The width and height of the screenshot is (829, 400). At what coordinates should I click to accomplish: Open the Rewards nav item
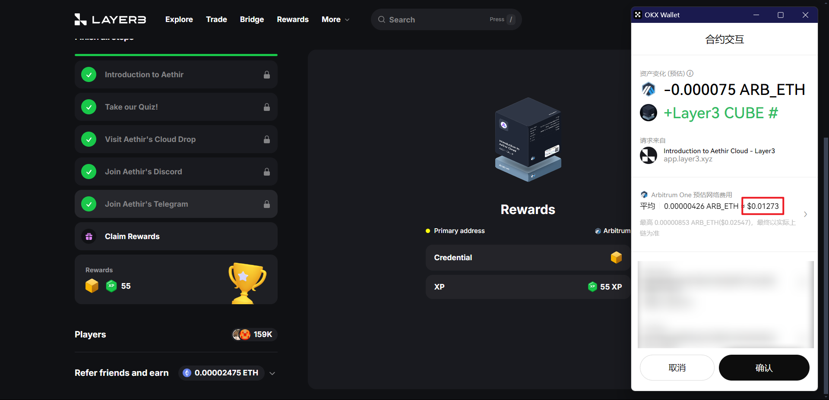click(293, 19)
